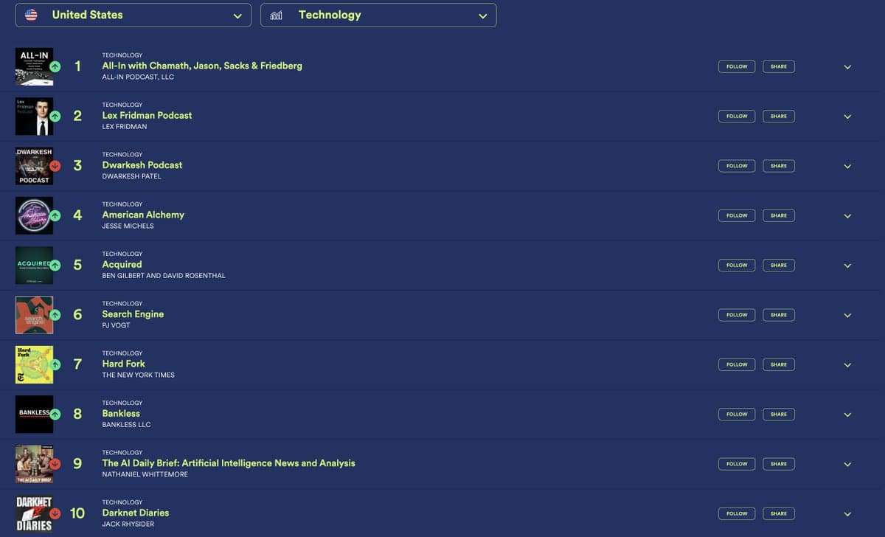The width and height of the screenshot is (885, 537).
Task: Click the red down-arrow trend icon on Dwarkesh Podcast
Action: click(55, 166)
